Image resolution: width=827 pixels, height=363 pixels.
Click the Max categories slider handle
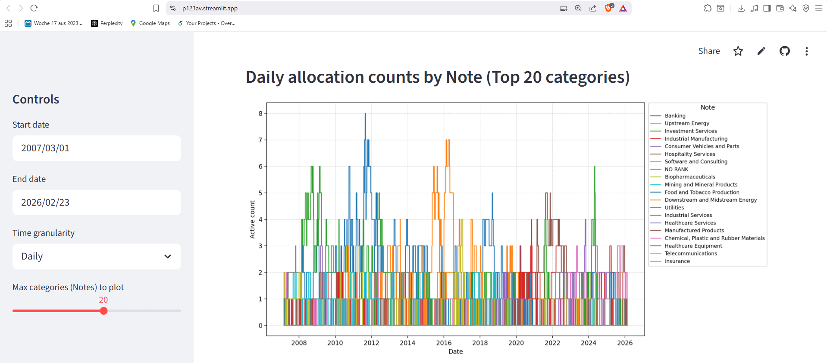tap(103, 311)
